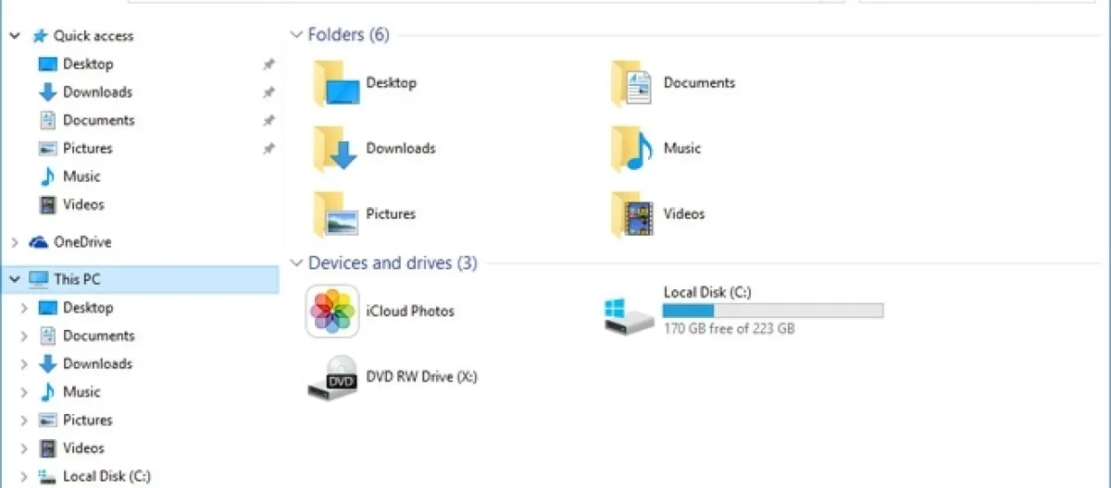Screen dimensions: 1111x488
Task: Select Videos under Quick access
Action: tap(83, 204)
